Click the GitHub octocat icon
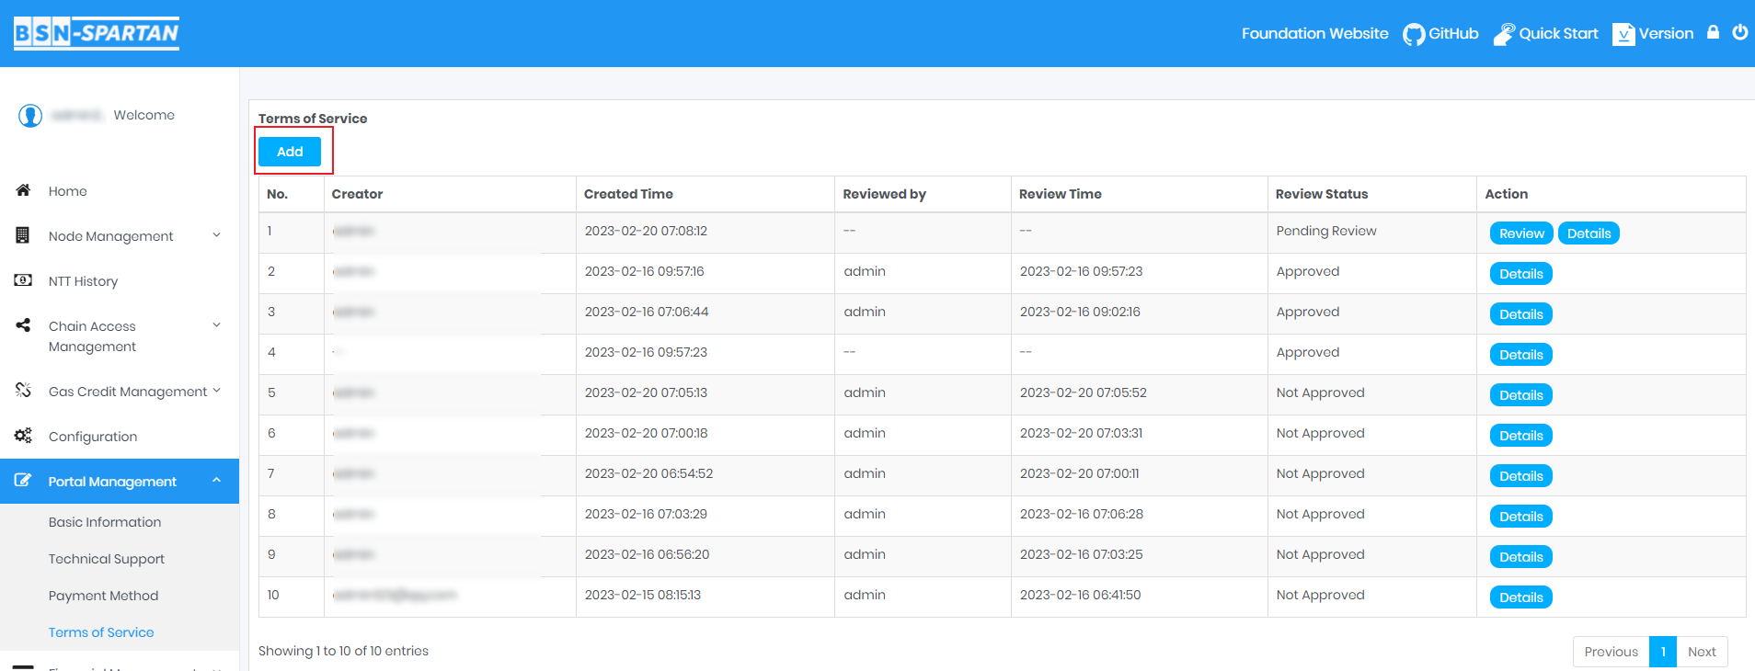Viewport: 1755px width, 671px height. click(1413, 34)
